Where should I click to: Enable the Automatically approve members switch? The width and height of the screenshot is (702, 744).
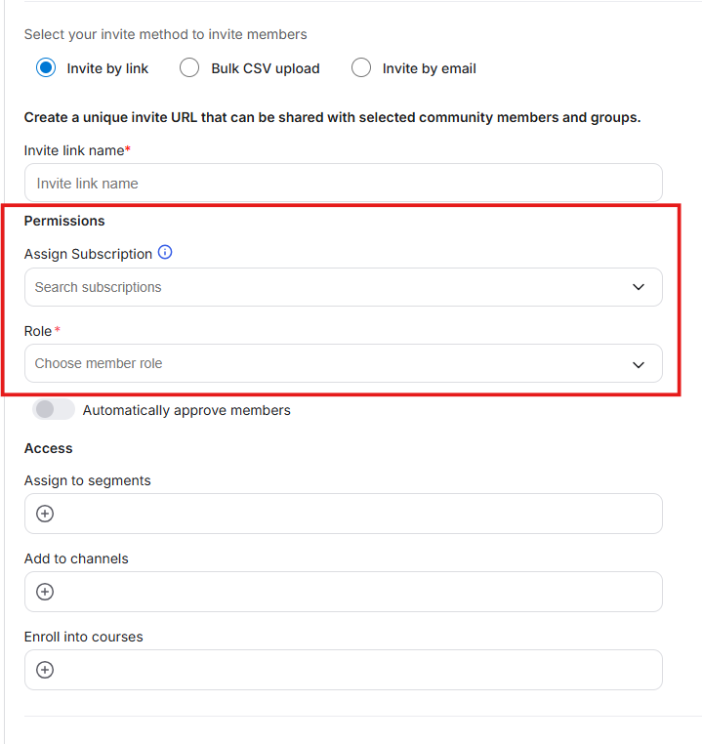(x=54, y=410)
